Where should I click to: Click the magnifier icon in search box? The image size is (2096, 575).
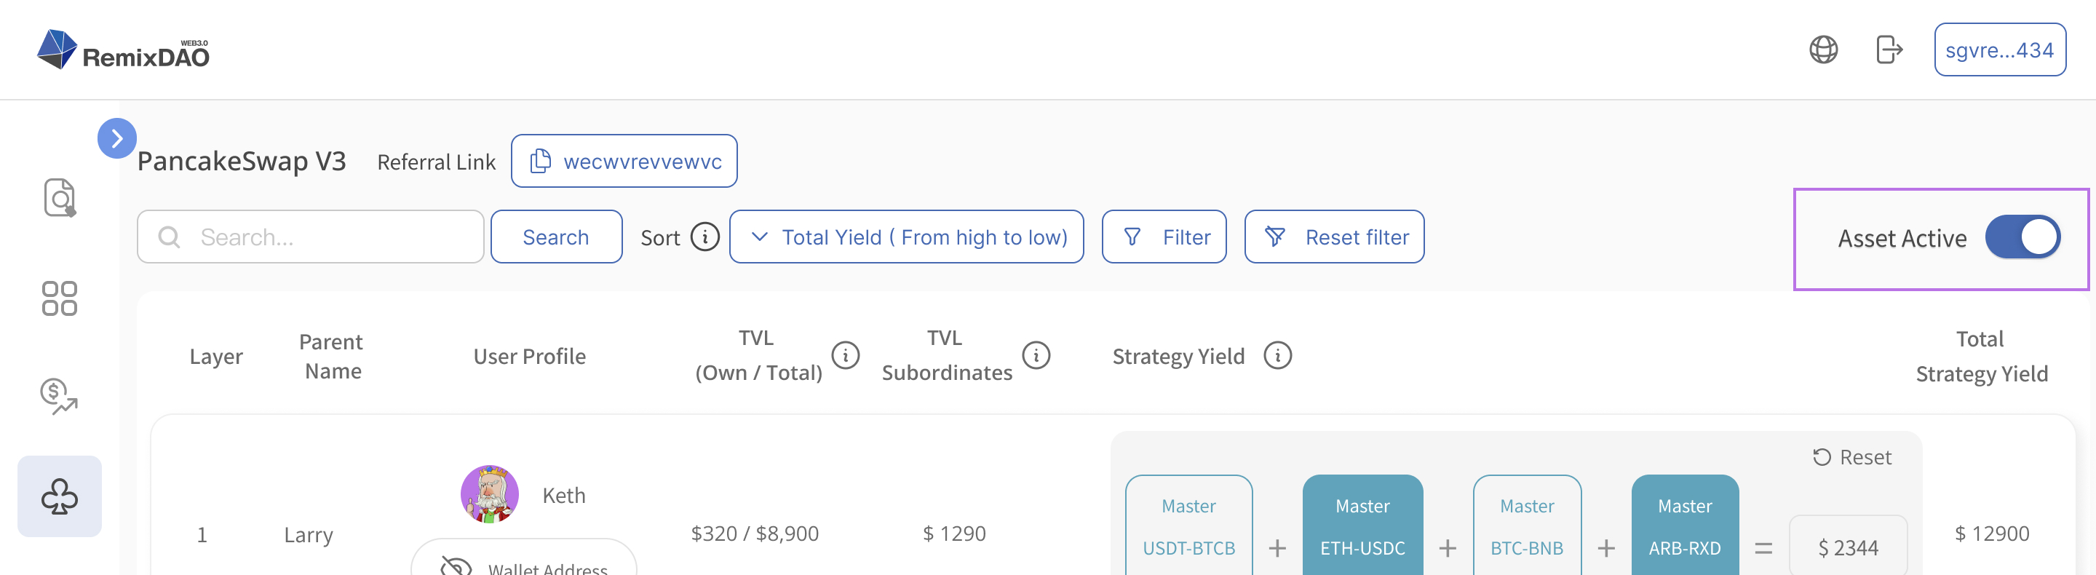click(170, 237)
